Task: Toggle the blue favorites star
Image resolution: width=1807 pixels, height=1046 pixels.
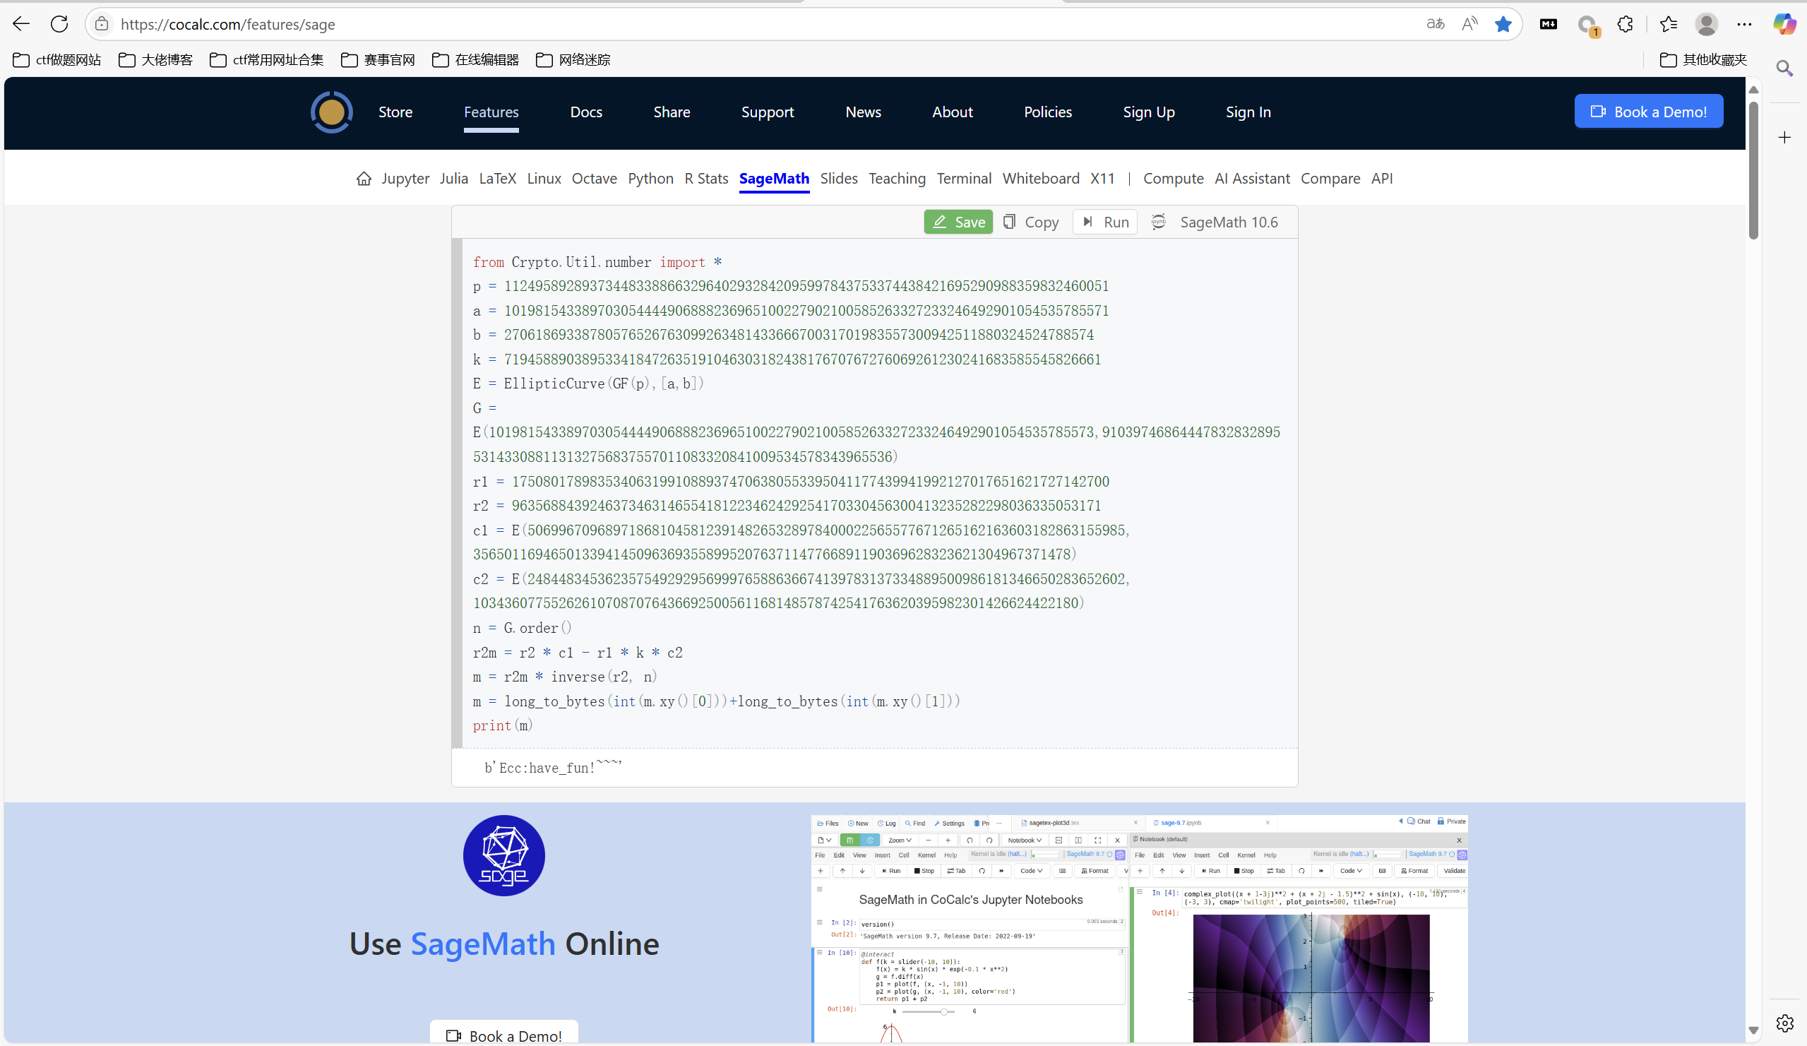Action: tap(1503, 24)
